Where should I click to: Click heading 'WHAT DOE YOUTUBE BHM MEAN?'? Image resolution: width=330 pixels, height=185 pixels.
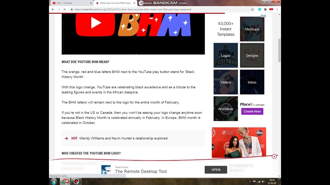point(85,62)
